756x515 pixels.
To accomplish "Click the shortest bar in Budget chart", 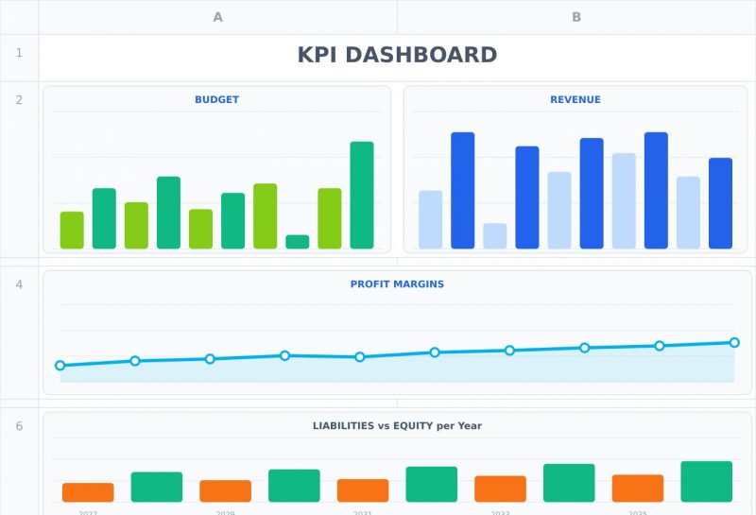I will coord(298,242).
